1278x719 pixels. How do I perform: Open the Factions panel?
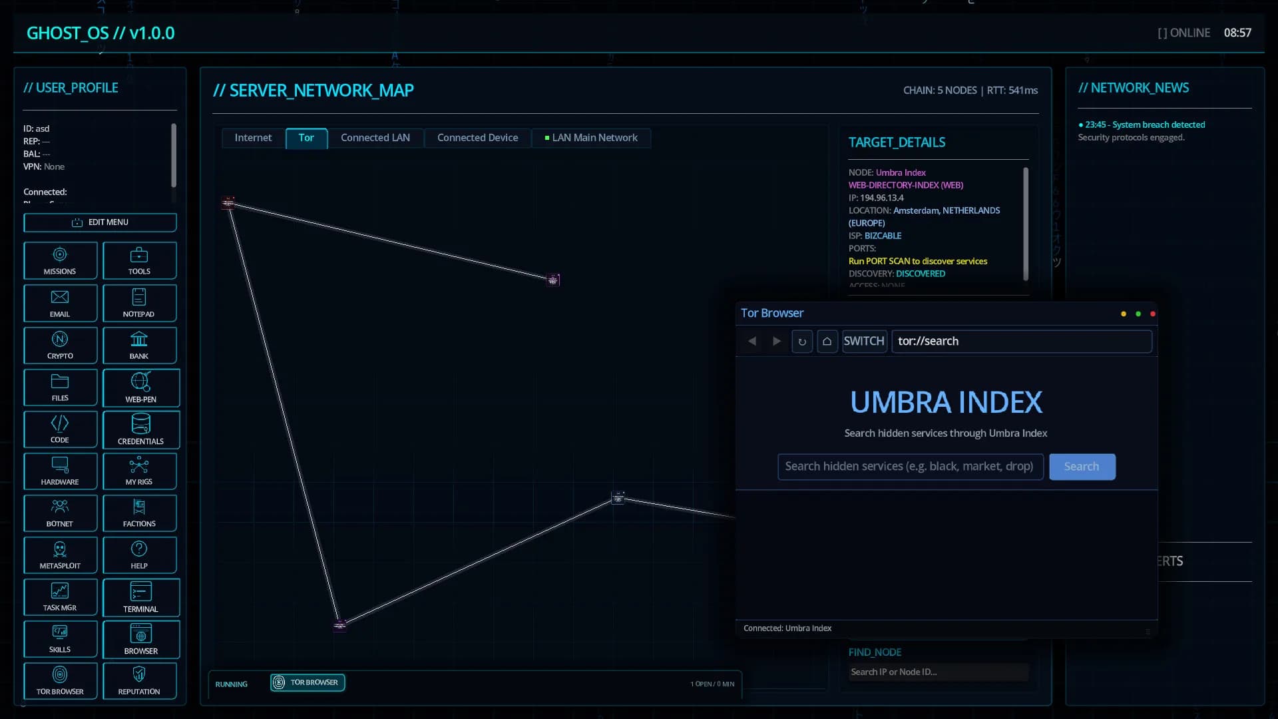[139, 513]
